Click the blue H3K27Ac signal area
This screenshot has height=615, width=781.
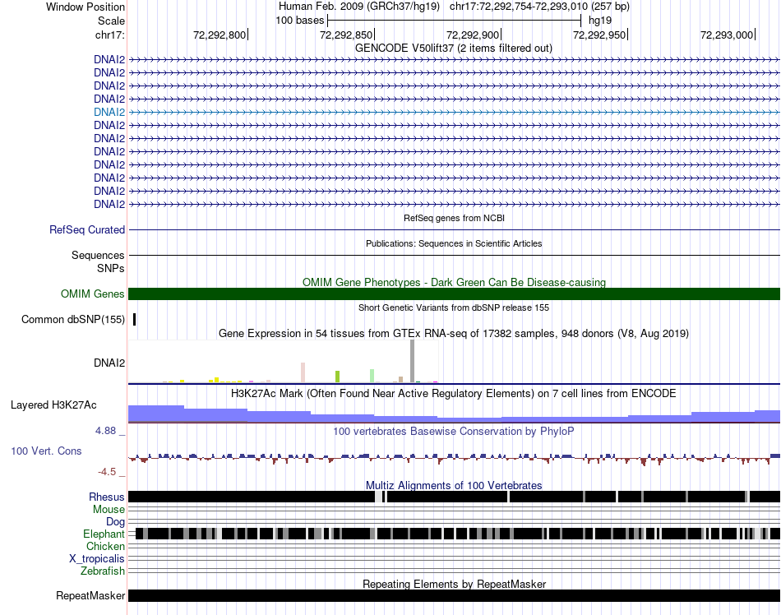[x=454, y=414]
